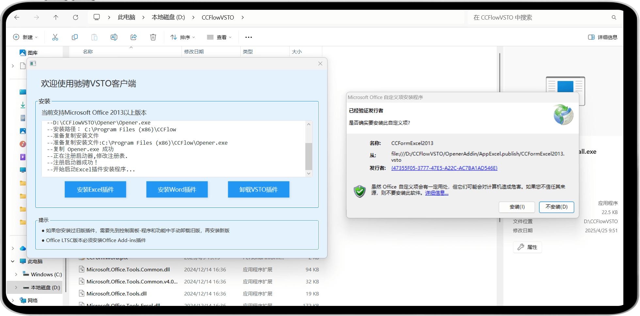Select 此电脑 in sidebar tree

(31, 261)
